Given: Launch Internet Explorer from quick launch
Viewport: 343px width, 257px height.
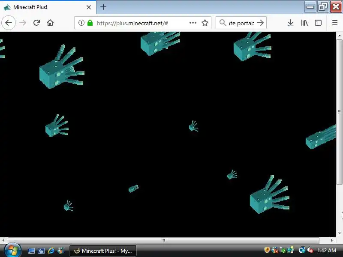Looking at the screenshot, I should 51,251.
